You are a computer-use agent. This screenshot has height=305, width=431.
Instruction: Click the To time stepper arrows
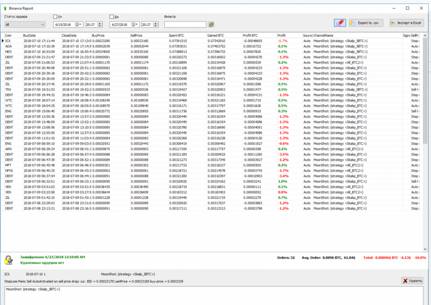pos(156,24)
